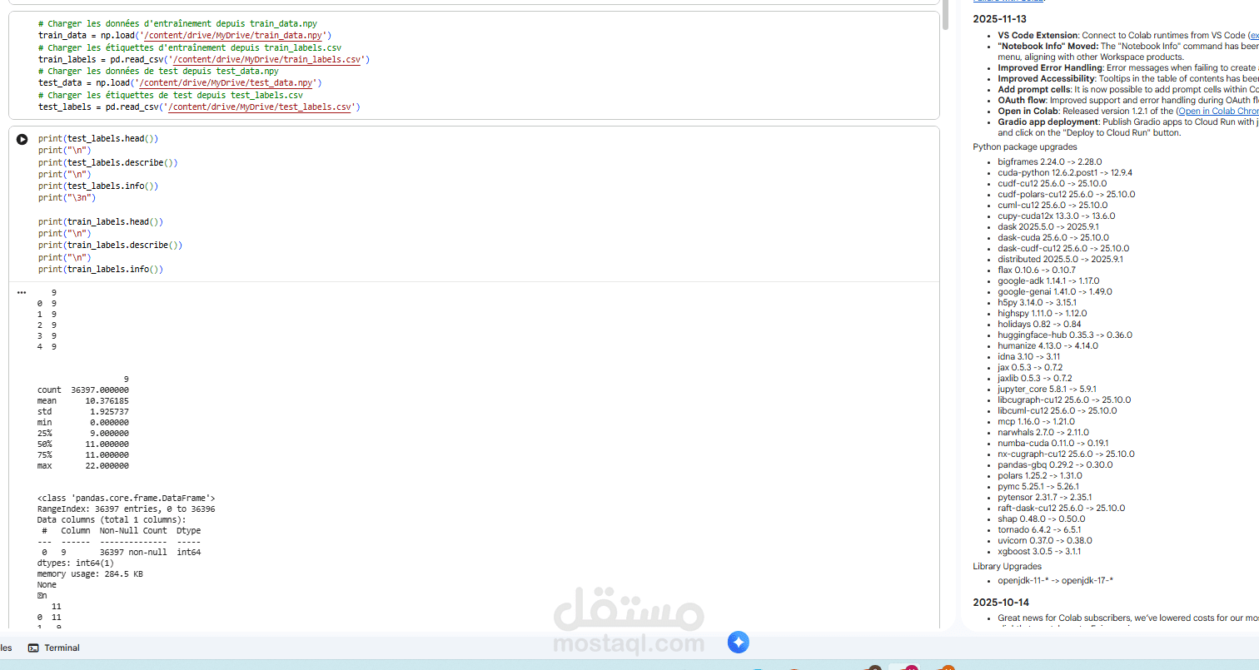Image resolution: width=1259 pixels, height=670 pixels.
Task: Click the pandas.core.frame.DataFrame class line
Action: [126, 498]
